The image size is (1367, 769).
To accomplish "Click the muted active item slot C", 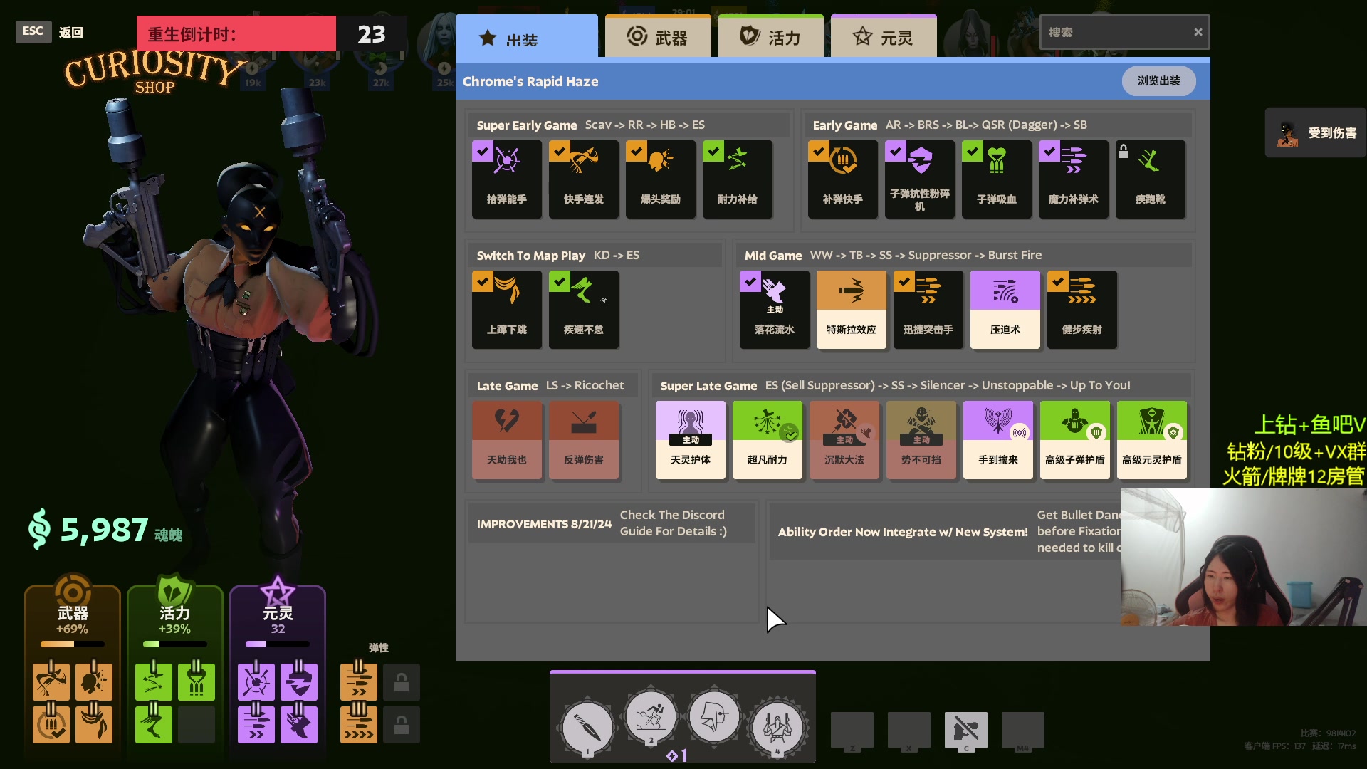I will coord(966,731).
